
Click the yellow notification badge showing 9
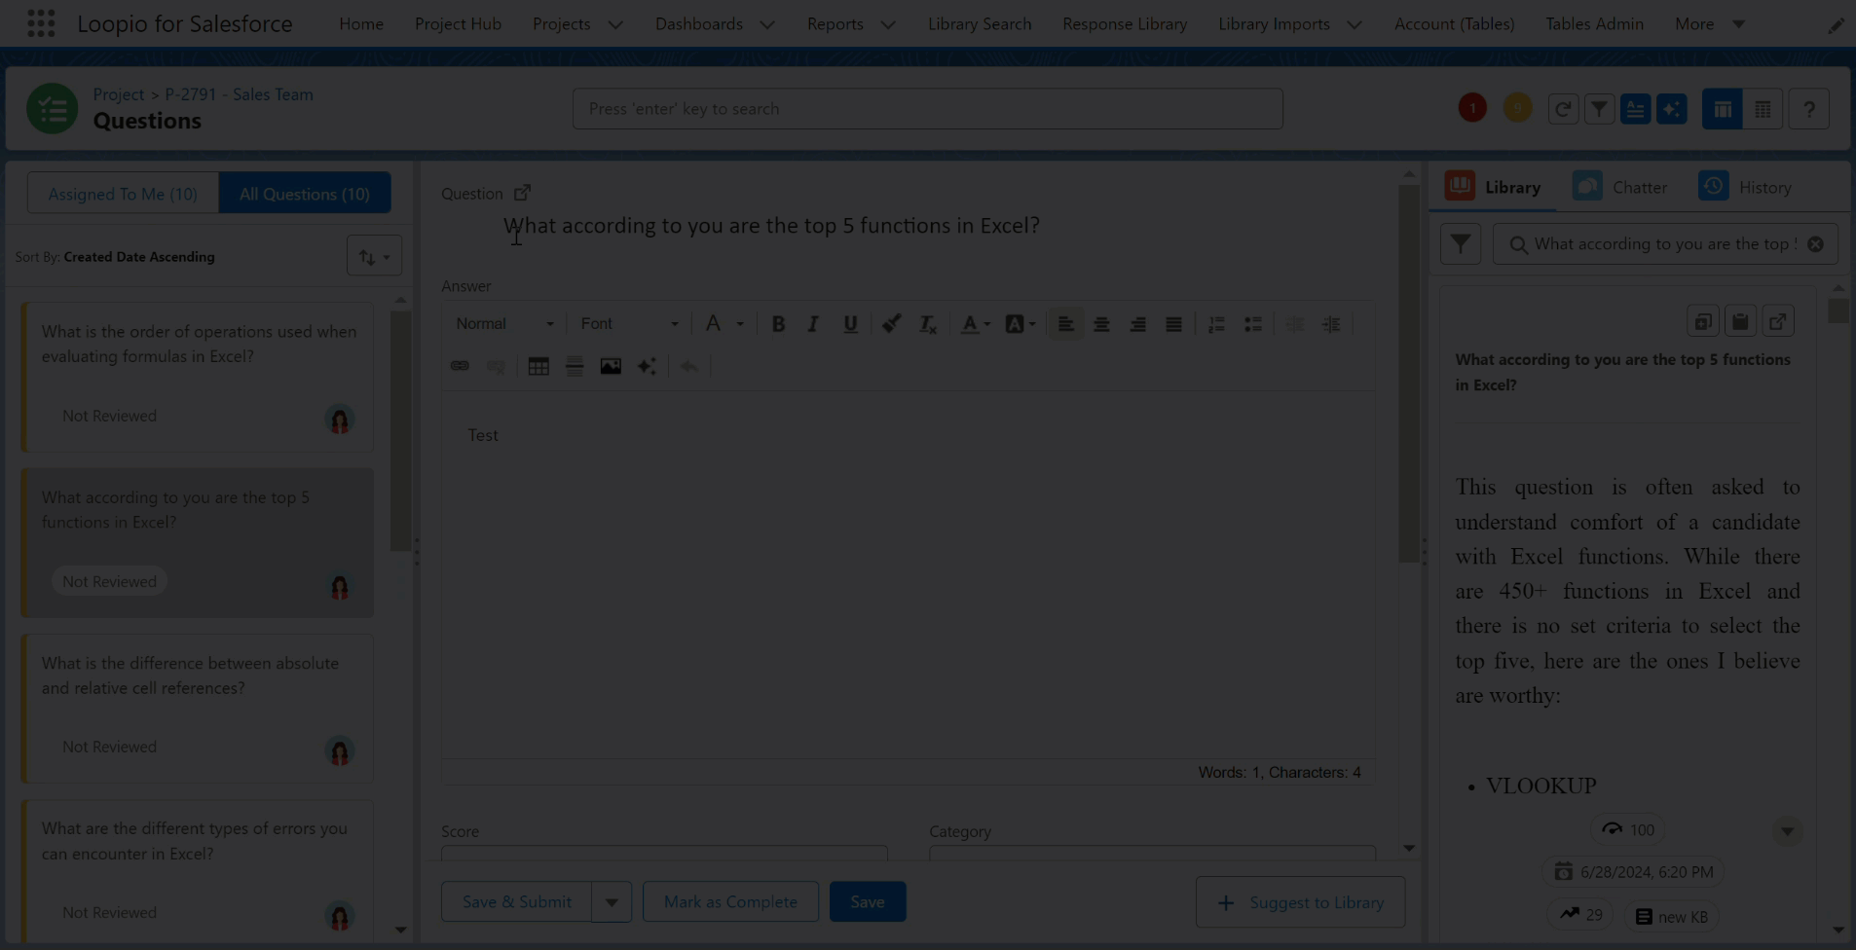tap(1517, 108)
